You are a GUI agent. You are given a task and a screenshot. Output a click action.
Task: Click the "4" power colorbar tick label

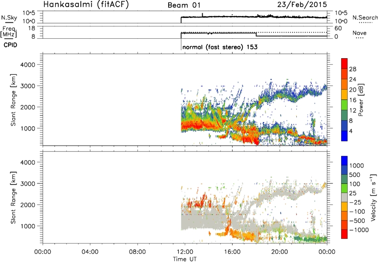(351, 131)
